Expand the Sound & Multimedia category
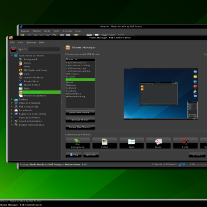The height and width of the screenshot is (207, 207). click(12, 121)
